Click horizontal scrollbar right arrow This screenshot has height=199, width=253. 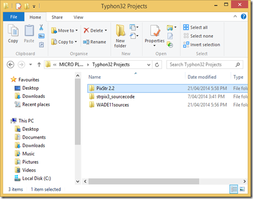click(x=244, y=182)
